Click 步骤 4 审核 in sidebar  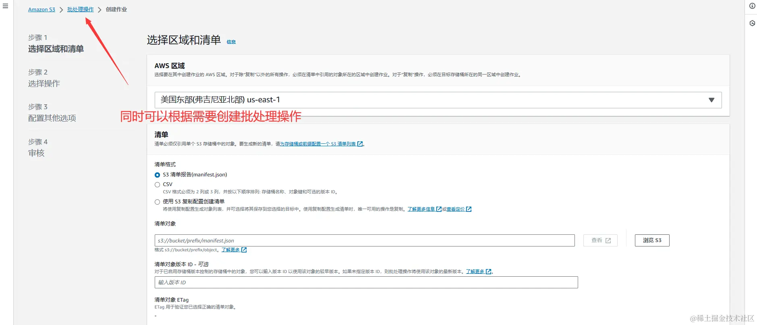coord(38,148)
